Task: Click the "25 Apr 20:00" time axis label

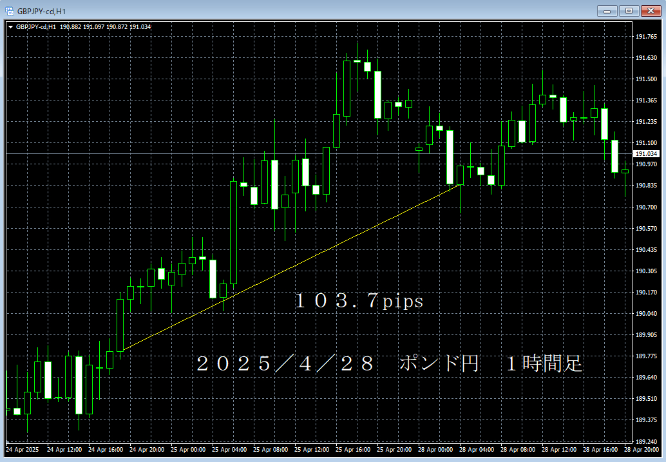Action: tap(394, 450)
